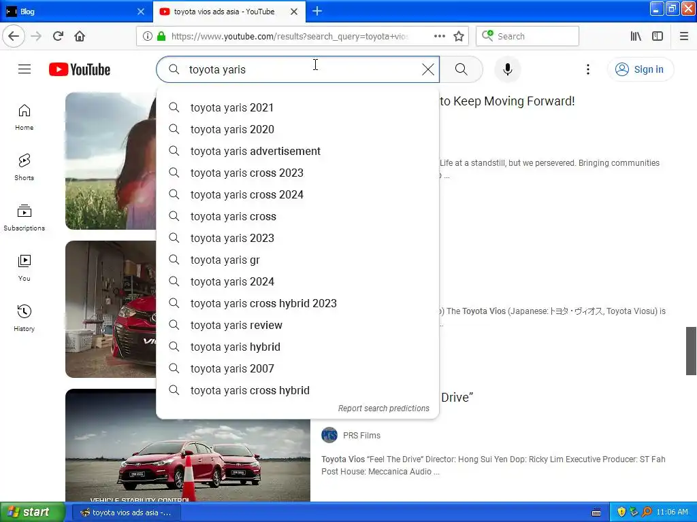Screen dimensions: 697x522
Task: Open the browser Library icon
Action: tap(636, 36)
